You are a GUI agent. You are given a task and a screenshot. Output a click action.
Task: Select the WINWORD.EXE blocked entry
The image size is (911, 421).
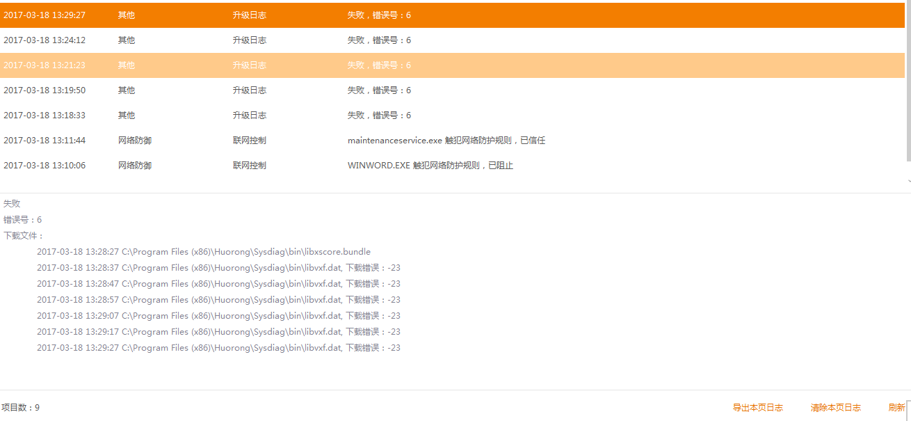coord(430,166)
